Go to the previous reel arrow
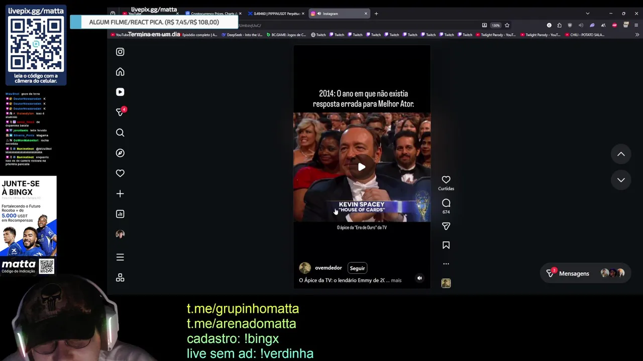643x361 pixels. point(621,154)
